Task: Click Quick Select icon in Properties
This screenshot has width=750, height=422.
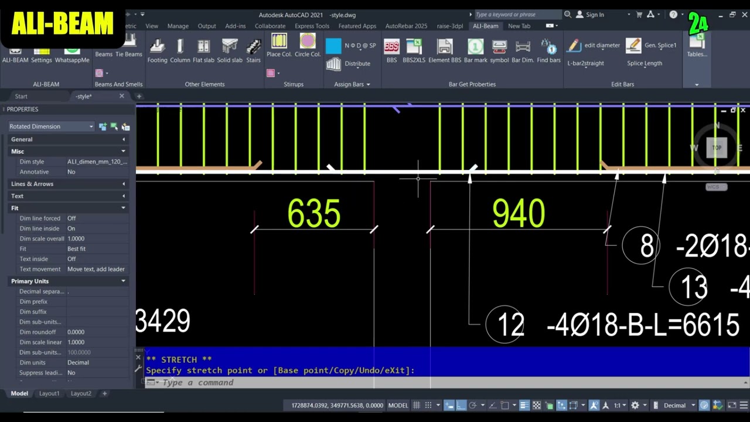Action: pyautogui.click(x=125, y=127)
